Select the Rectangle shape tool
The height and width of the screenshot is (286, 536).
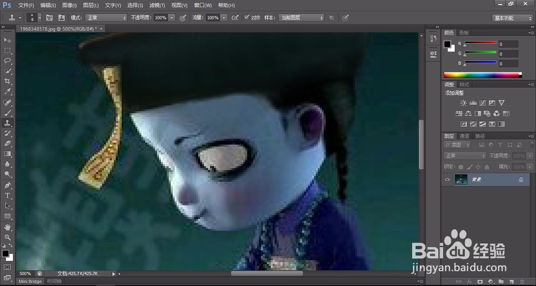tap(7, 216)
